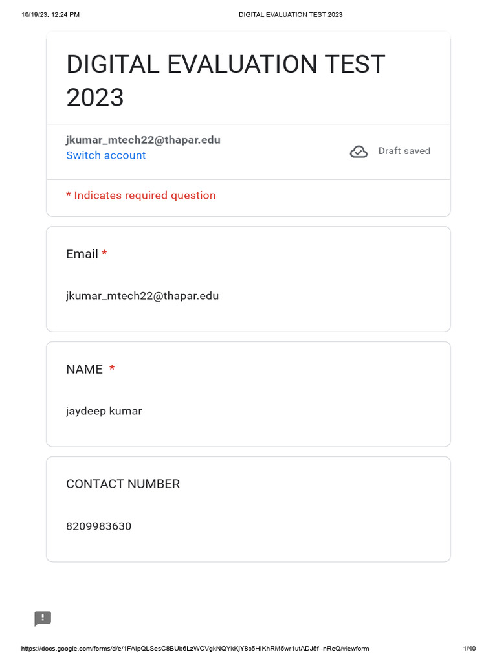Click the NAME question label
This screenshot has height=663, width=497.
click(84, 369)
